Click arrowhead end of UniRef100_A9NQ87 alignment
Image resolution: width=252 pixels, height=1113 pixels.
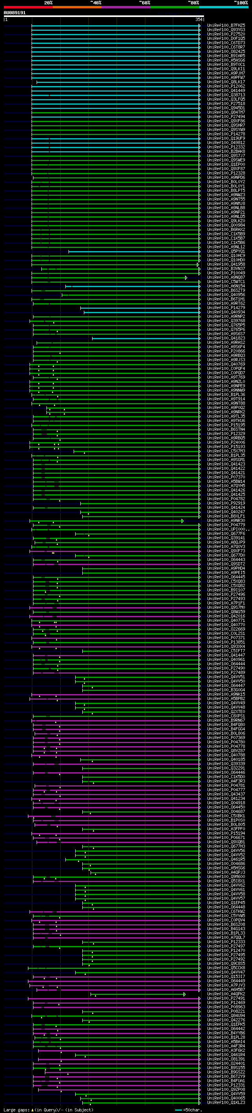[186, 278]
